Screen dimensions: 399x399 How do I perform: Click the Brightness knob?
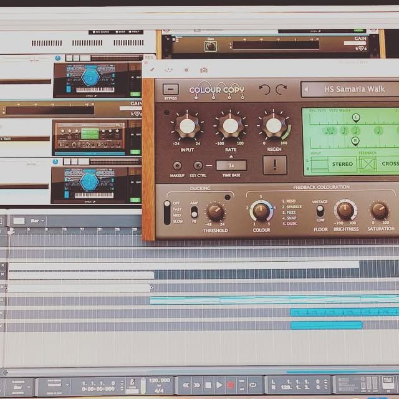(x=345, y=210)
